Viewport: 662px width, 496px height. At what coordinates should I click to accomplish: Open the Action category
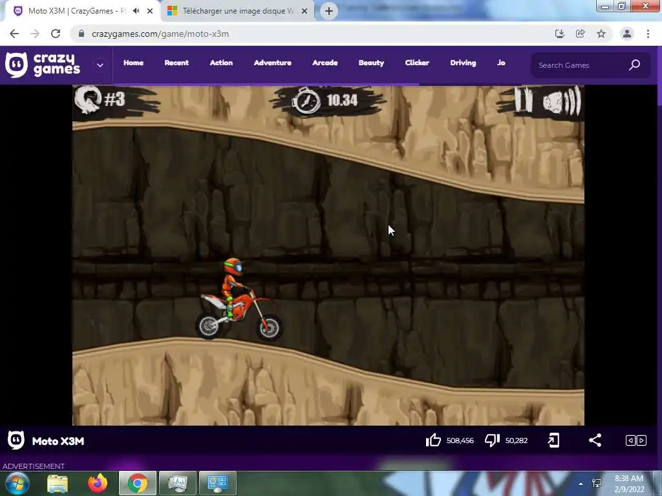(x=221, y=63)
